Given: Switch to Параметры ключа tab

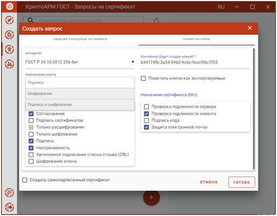Looking at the screenshot, I should click(x=197, y=39).
